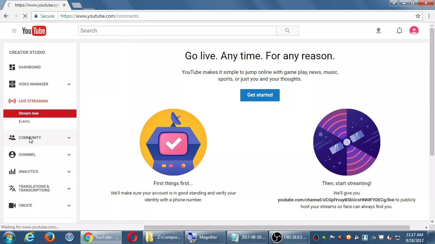The image size is (435, 244).
Task: Open the account avatar menu
Action: (x=414, y=30)
